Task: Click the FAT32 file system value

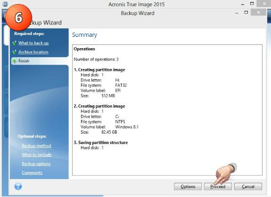Action: click(x=121, y=85)
